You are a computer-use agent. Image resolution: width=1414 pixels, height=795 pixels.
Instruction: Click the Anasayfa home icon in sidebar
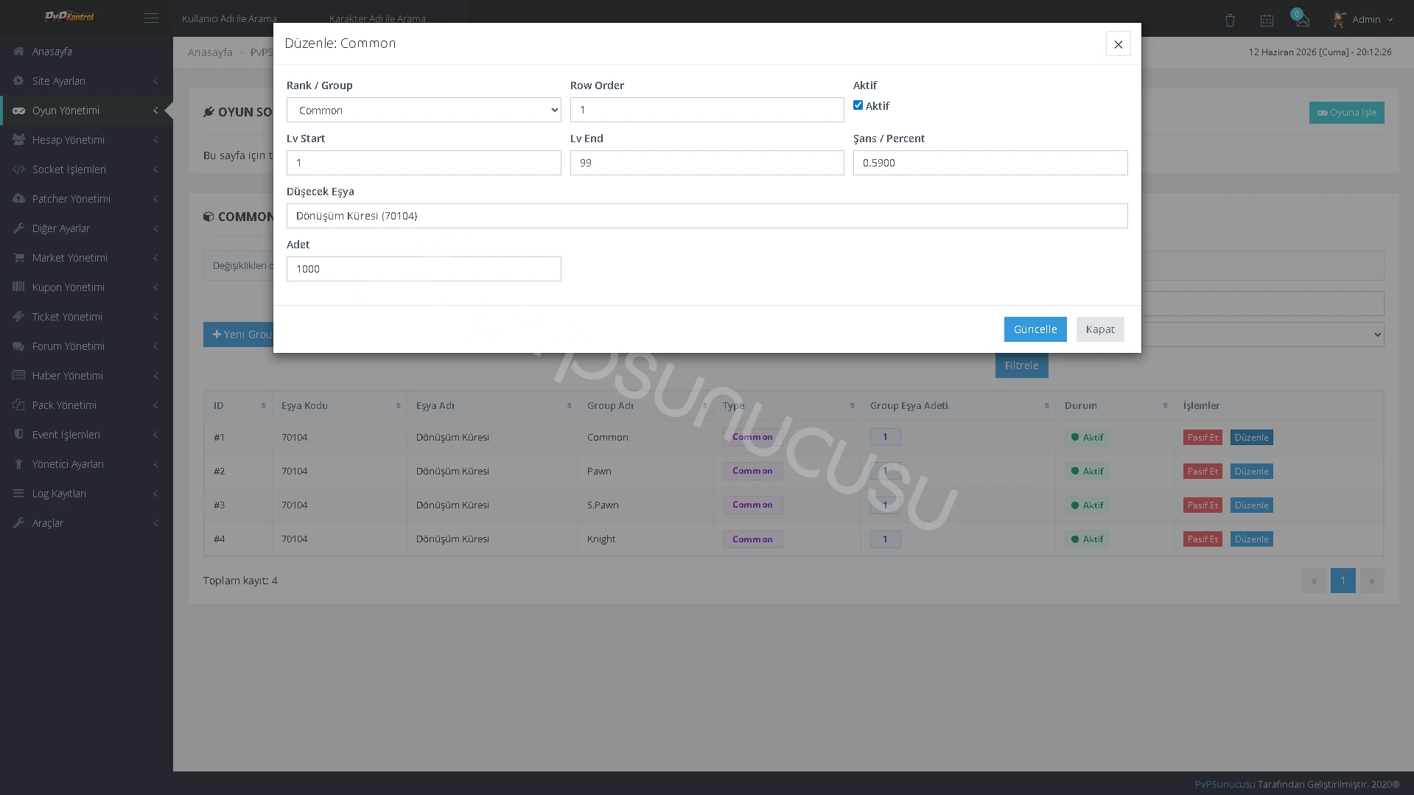[18, 52]
